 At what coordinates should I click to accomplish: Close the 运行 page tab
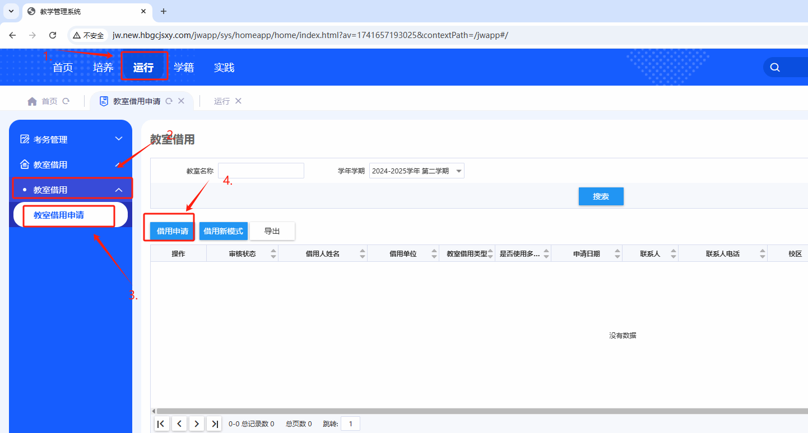tap(238, 101)
